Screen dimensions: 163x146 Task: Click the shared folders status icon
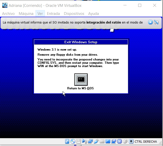click(102, 141)
